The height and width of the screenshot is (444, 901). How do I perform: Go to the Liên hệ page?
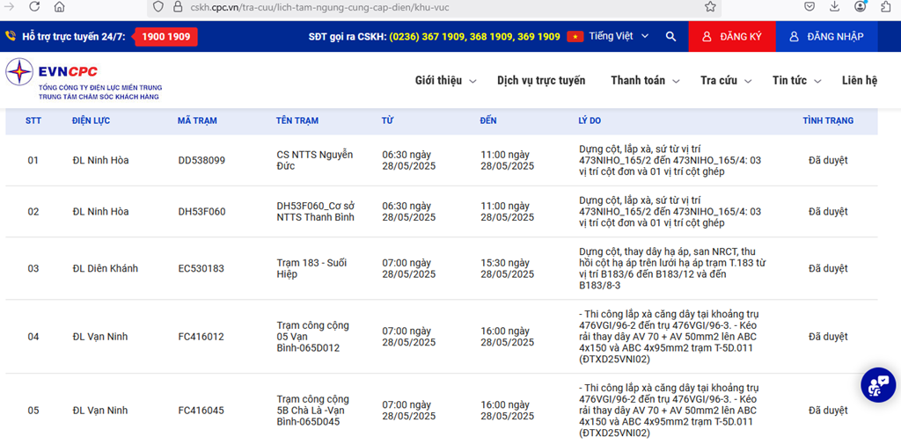pos(859,81)
